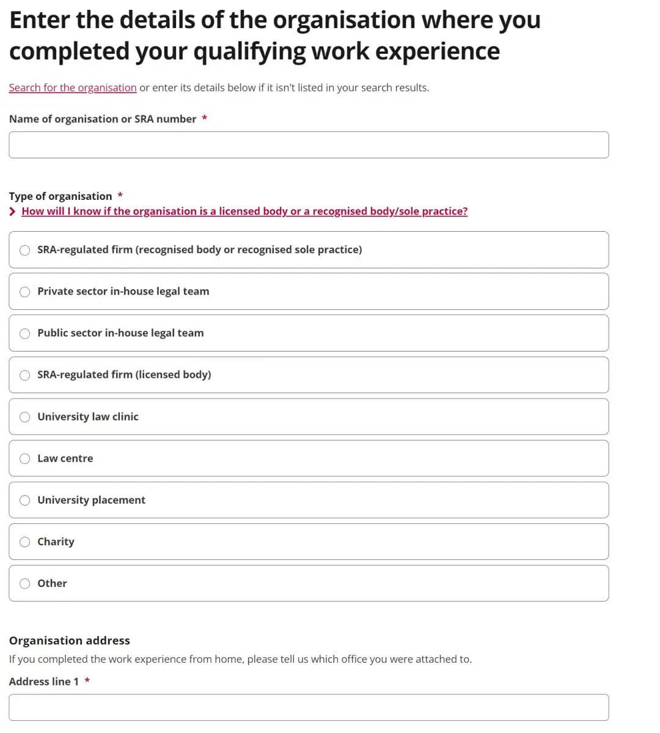This screenshot has height=733, width=660.
Task: Click the 'Organisation address' section heading
Action: 70,641
